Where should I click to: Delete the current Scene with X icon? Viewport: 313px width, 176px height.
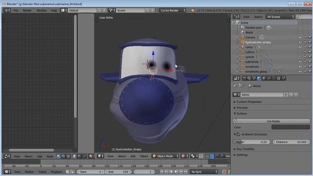152,10
